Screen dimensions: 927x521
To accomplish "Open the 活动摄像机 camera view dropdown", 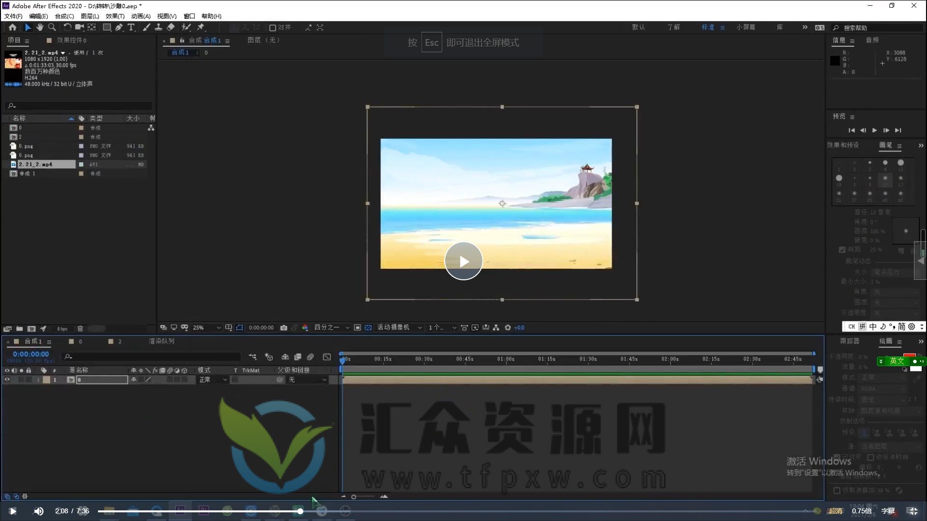I will tap(396, 328).
